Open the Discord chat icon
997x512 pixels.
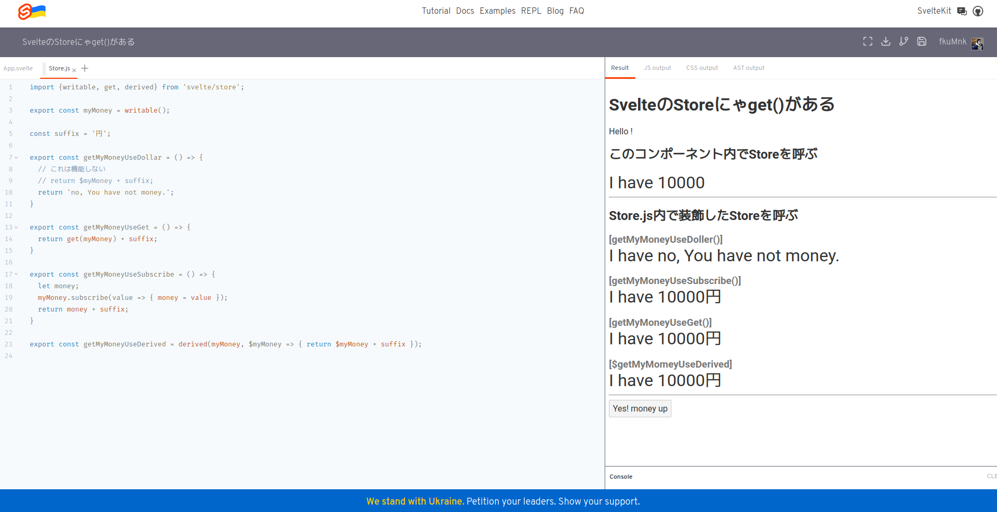(x=962, y=11)
